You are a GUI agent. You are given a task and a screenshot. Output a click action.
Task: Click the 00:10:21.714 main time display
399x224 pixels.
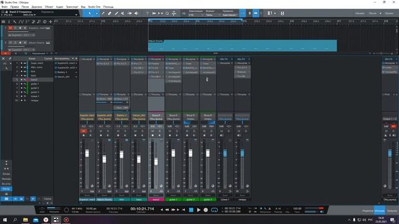tap(142, 209)
